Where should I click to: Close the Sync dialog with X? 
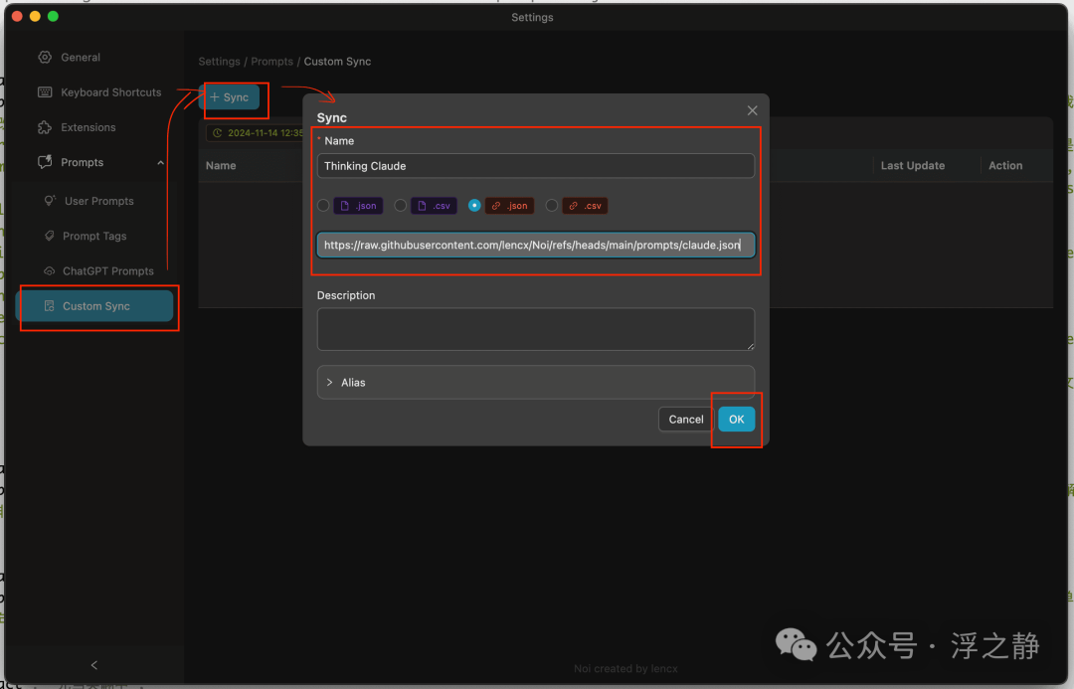(752, 111)
